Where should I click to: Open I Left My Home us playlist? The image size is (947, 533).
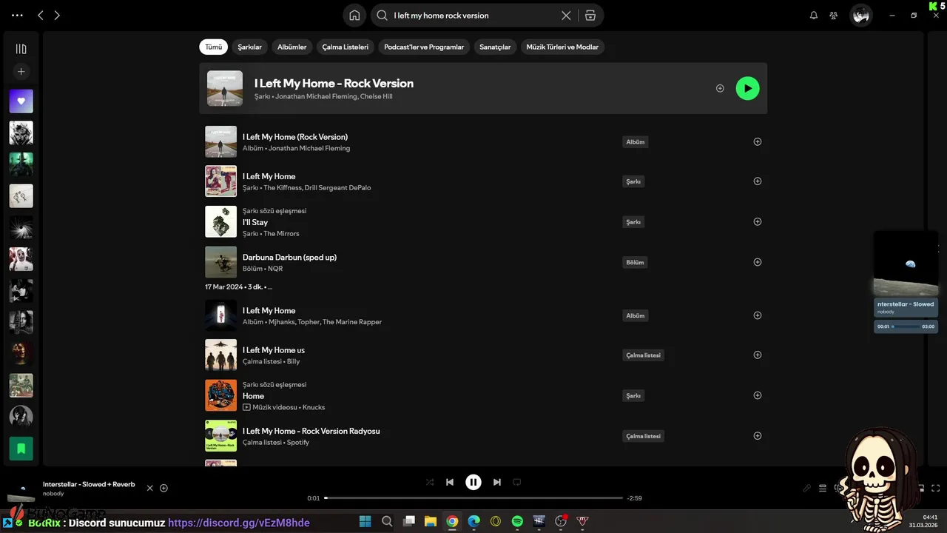click(274, 350)
